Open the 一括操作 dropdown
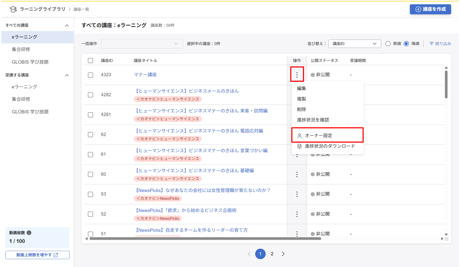Viewport: 460px width, 267px height. (142, 44)
